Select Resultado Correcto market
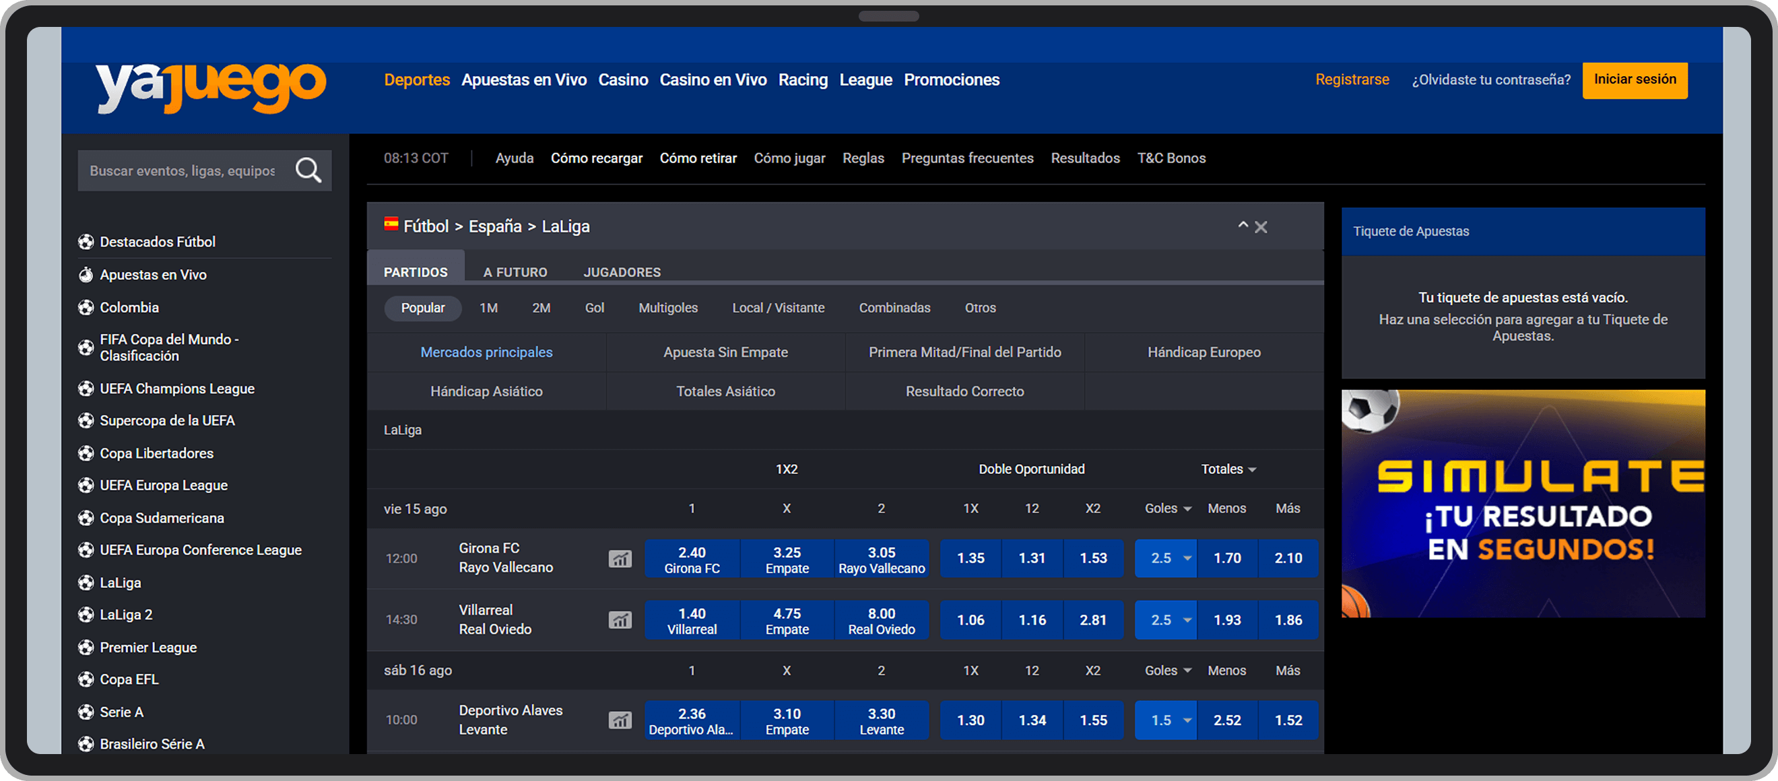The height and width of the screenshot is (781, 1778). pyautogui.click(x=965, y=391)
